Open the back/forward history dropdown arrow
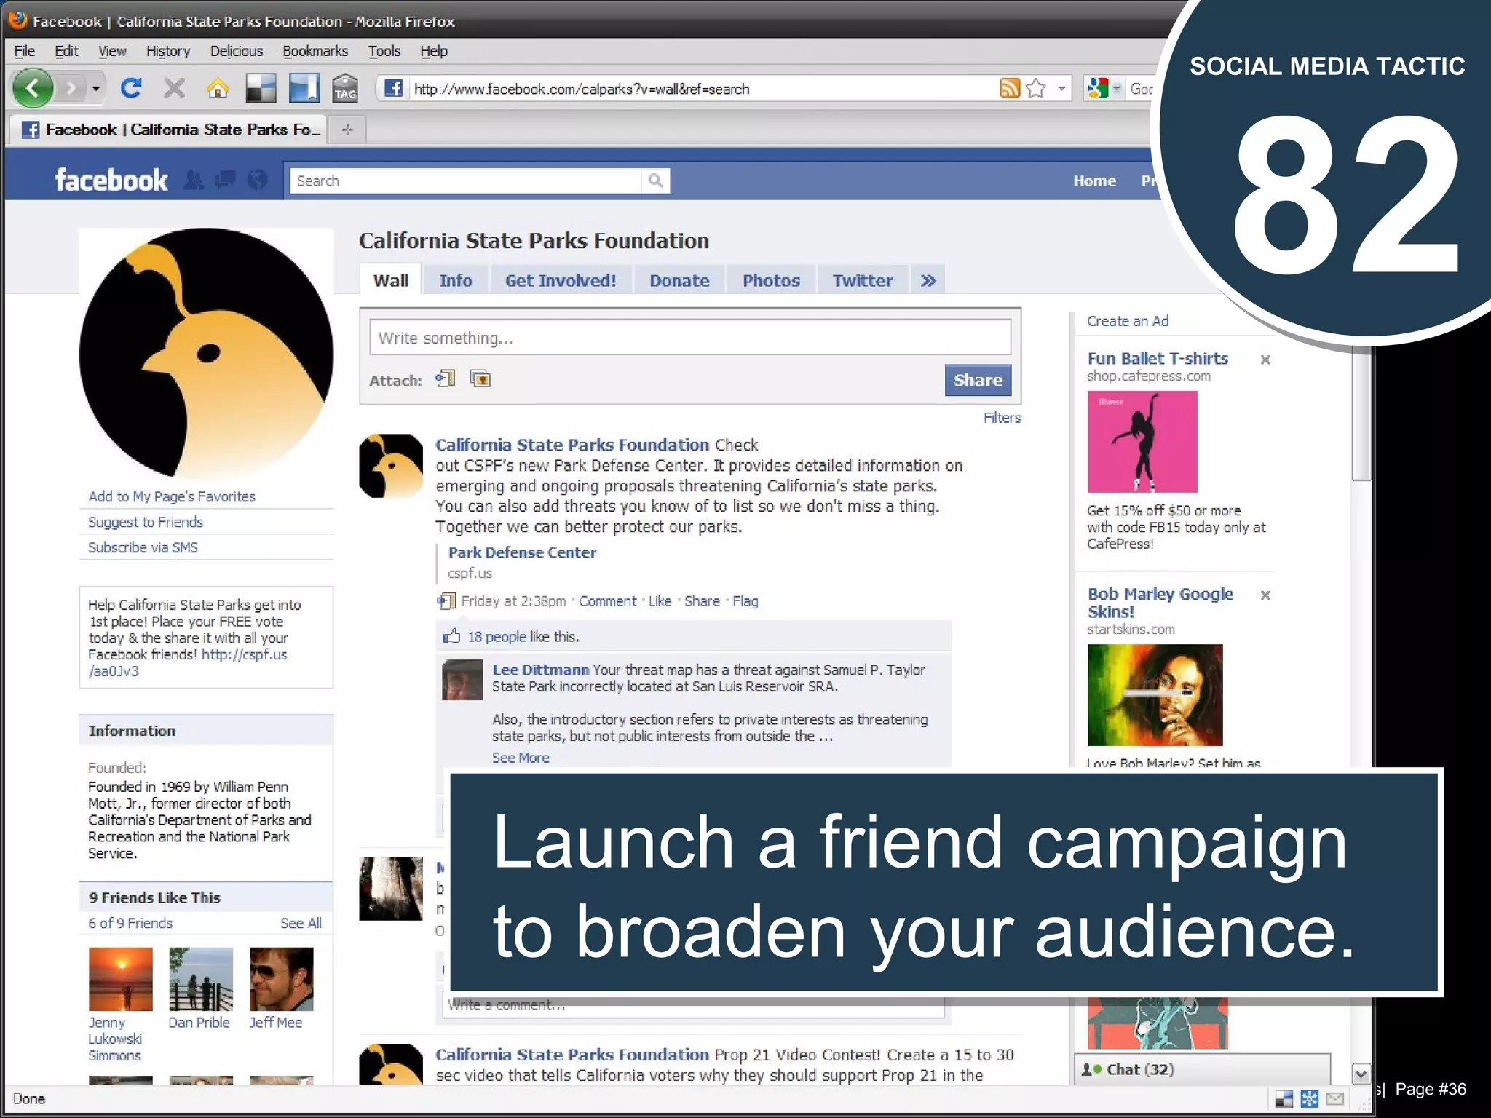The width and height of the screenshot is (1491, 1118). (x=96, y=89)
